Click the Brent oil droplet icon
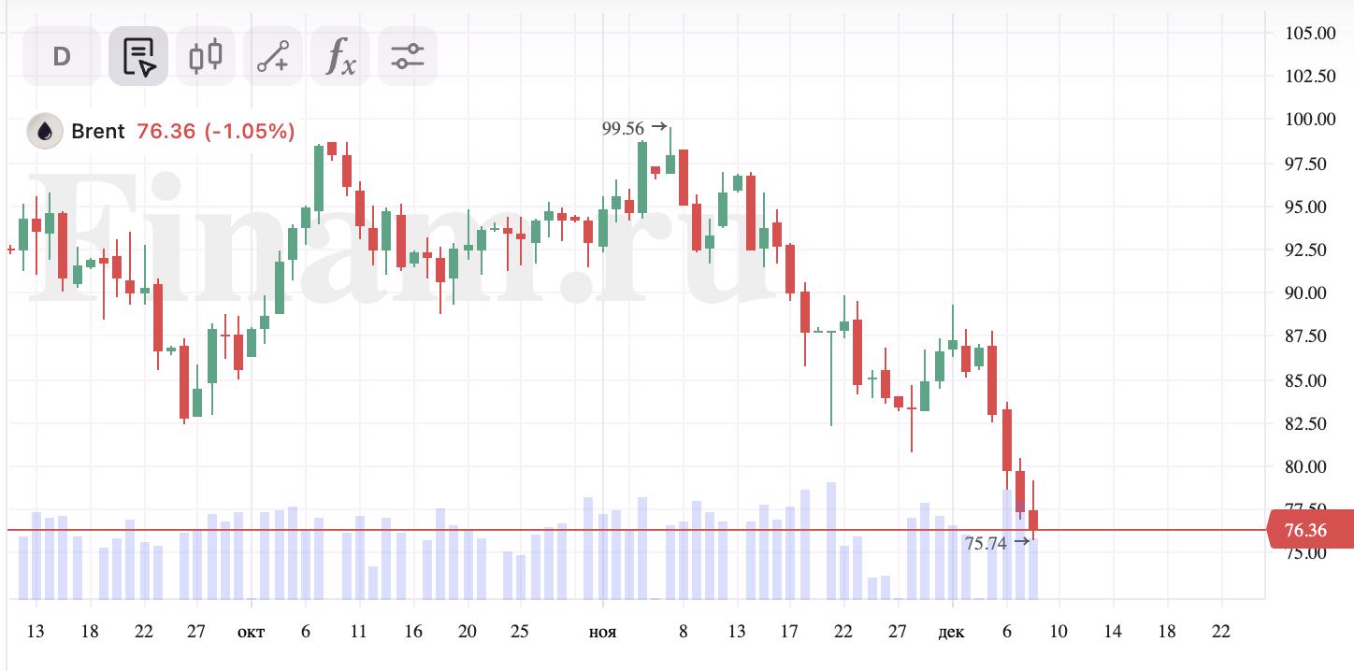Image resolution: width=1354 pixels, height=671 pixels. pyautogui.click(x=44, y=131)
